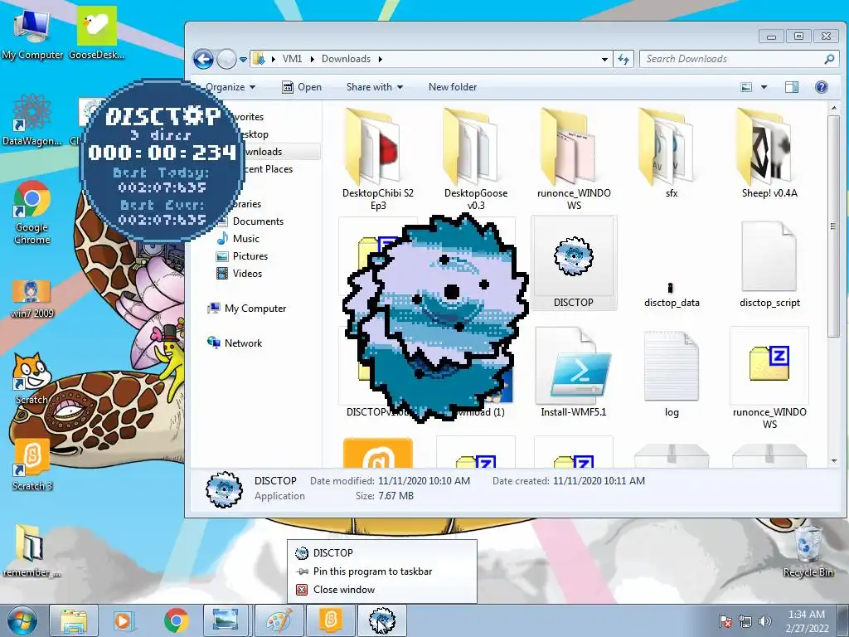Image resolution: width=849 pixels, height=637 pixels.
Task: Click the Open toolbar button
Action: 302,86
